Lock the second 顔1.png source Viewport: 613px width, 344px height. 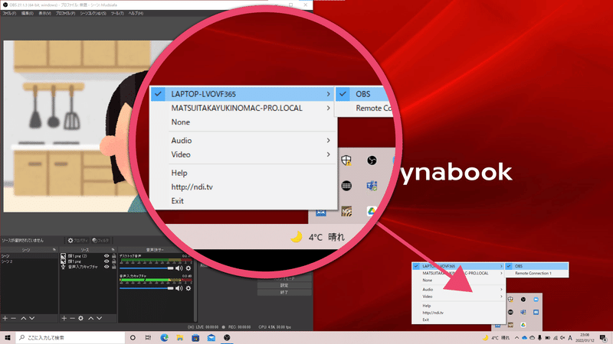(113, 261)
